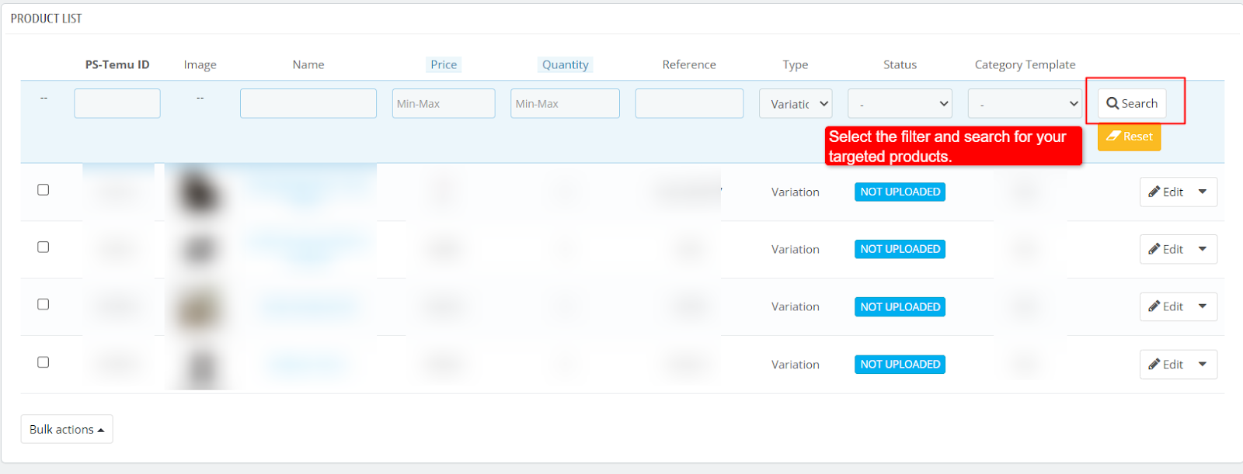Screen dimensions: 1243x474
Task: Tick the second product row checkbox
Action: tap(44, 247)
